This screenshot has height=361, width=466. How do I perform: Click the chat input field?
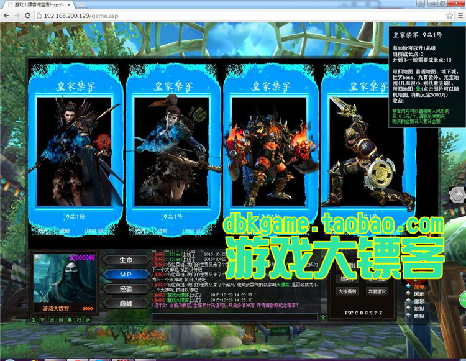coord(234,317)
